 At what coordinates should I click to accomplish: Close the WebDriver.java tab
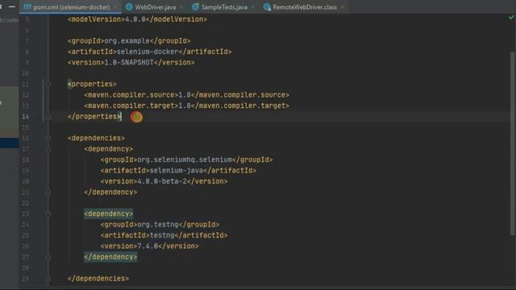point(181,7)
